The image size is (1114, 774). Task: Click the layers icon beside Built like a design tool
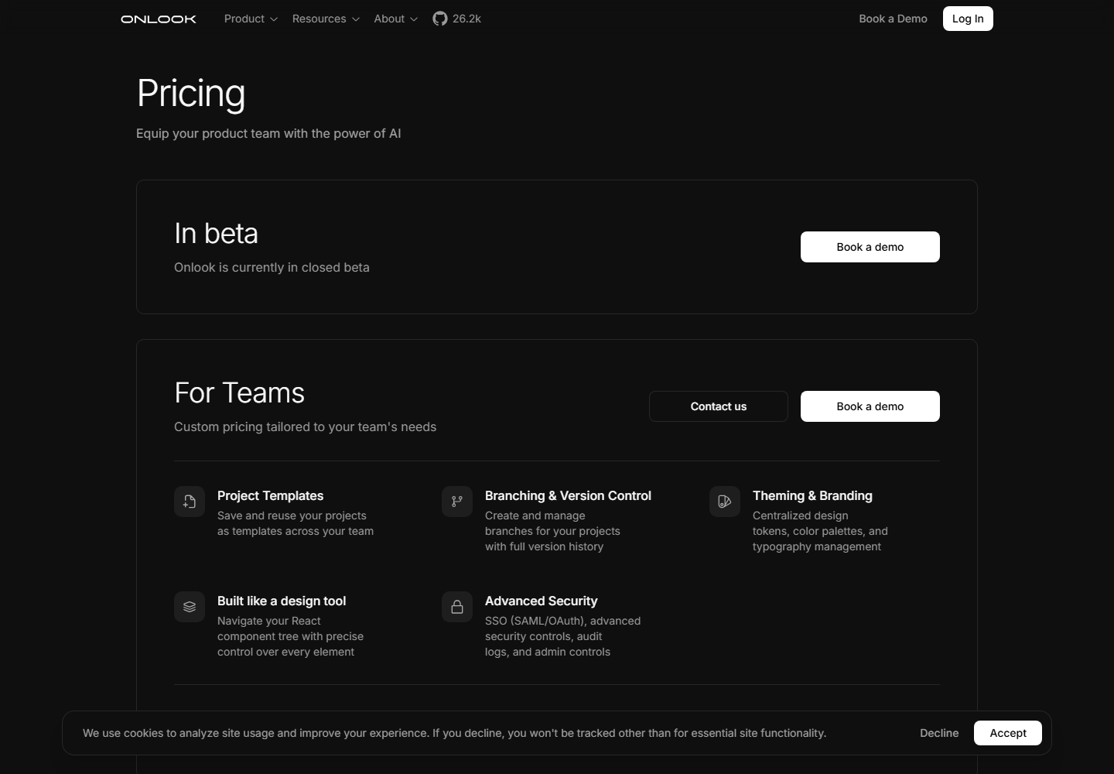pyautogui.click(x=190, y=607)
